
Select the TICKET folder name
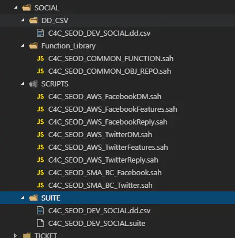[x=46, y=236]
